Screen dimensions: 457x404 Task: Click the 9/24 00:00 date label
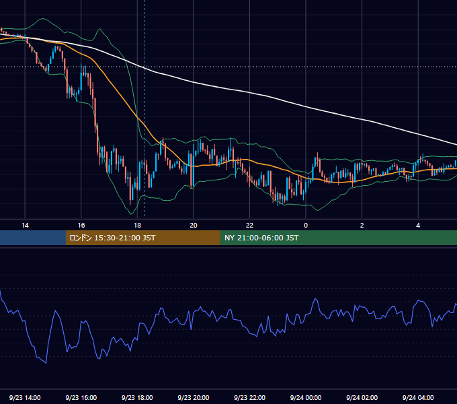click(x=306, y=397)
